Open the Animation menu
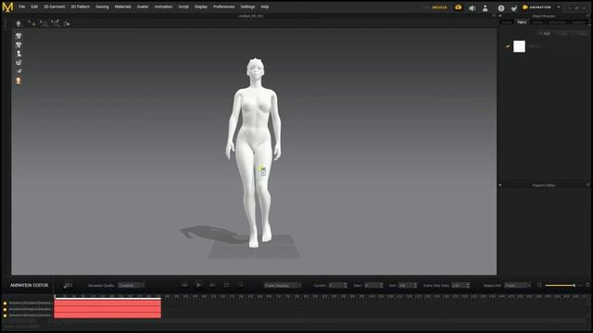The image size is (593, 333). point(163,6)
